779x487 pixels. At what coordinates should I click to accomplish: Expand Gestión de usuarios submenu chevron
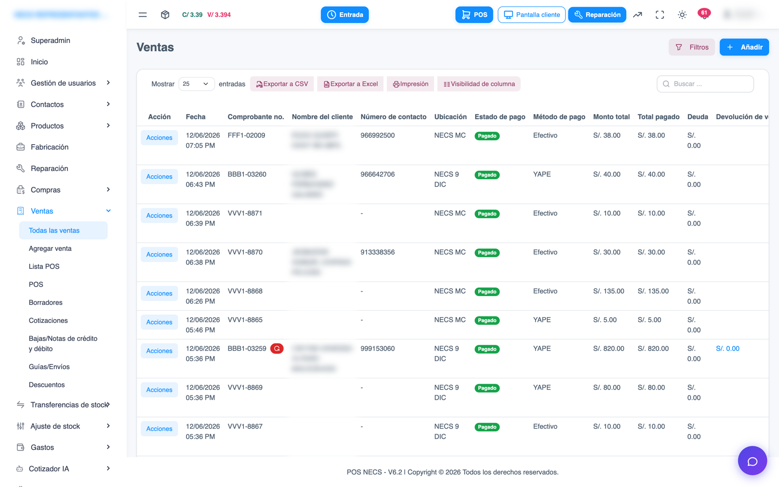click(108, 83)
